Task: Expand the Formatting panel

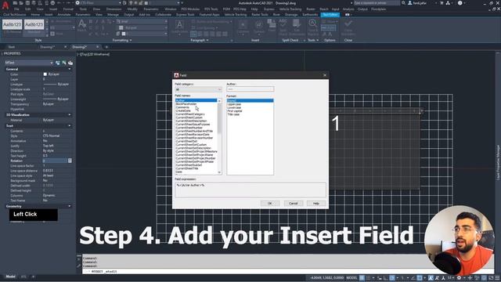Action: click(x=122, y=40)
